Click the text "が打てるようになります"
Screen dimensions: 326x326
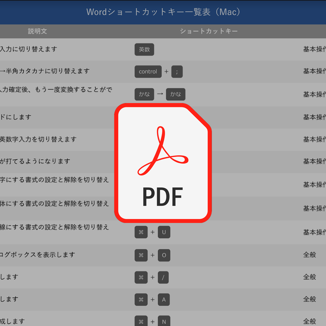tap(35, 161)
